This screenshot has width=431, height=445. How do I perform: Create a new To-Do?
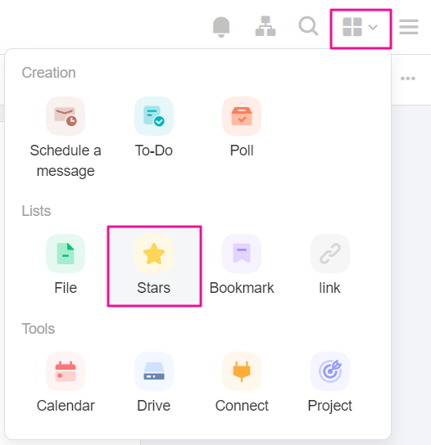(154, 127)
